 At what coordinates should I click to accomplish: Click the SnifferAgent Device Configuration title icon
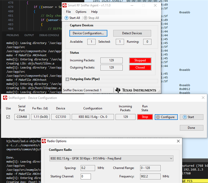pos(5,98)
